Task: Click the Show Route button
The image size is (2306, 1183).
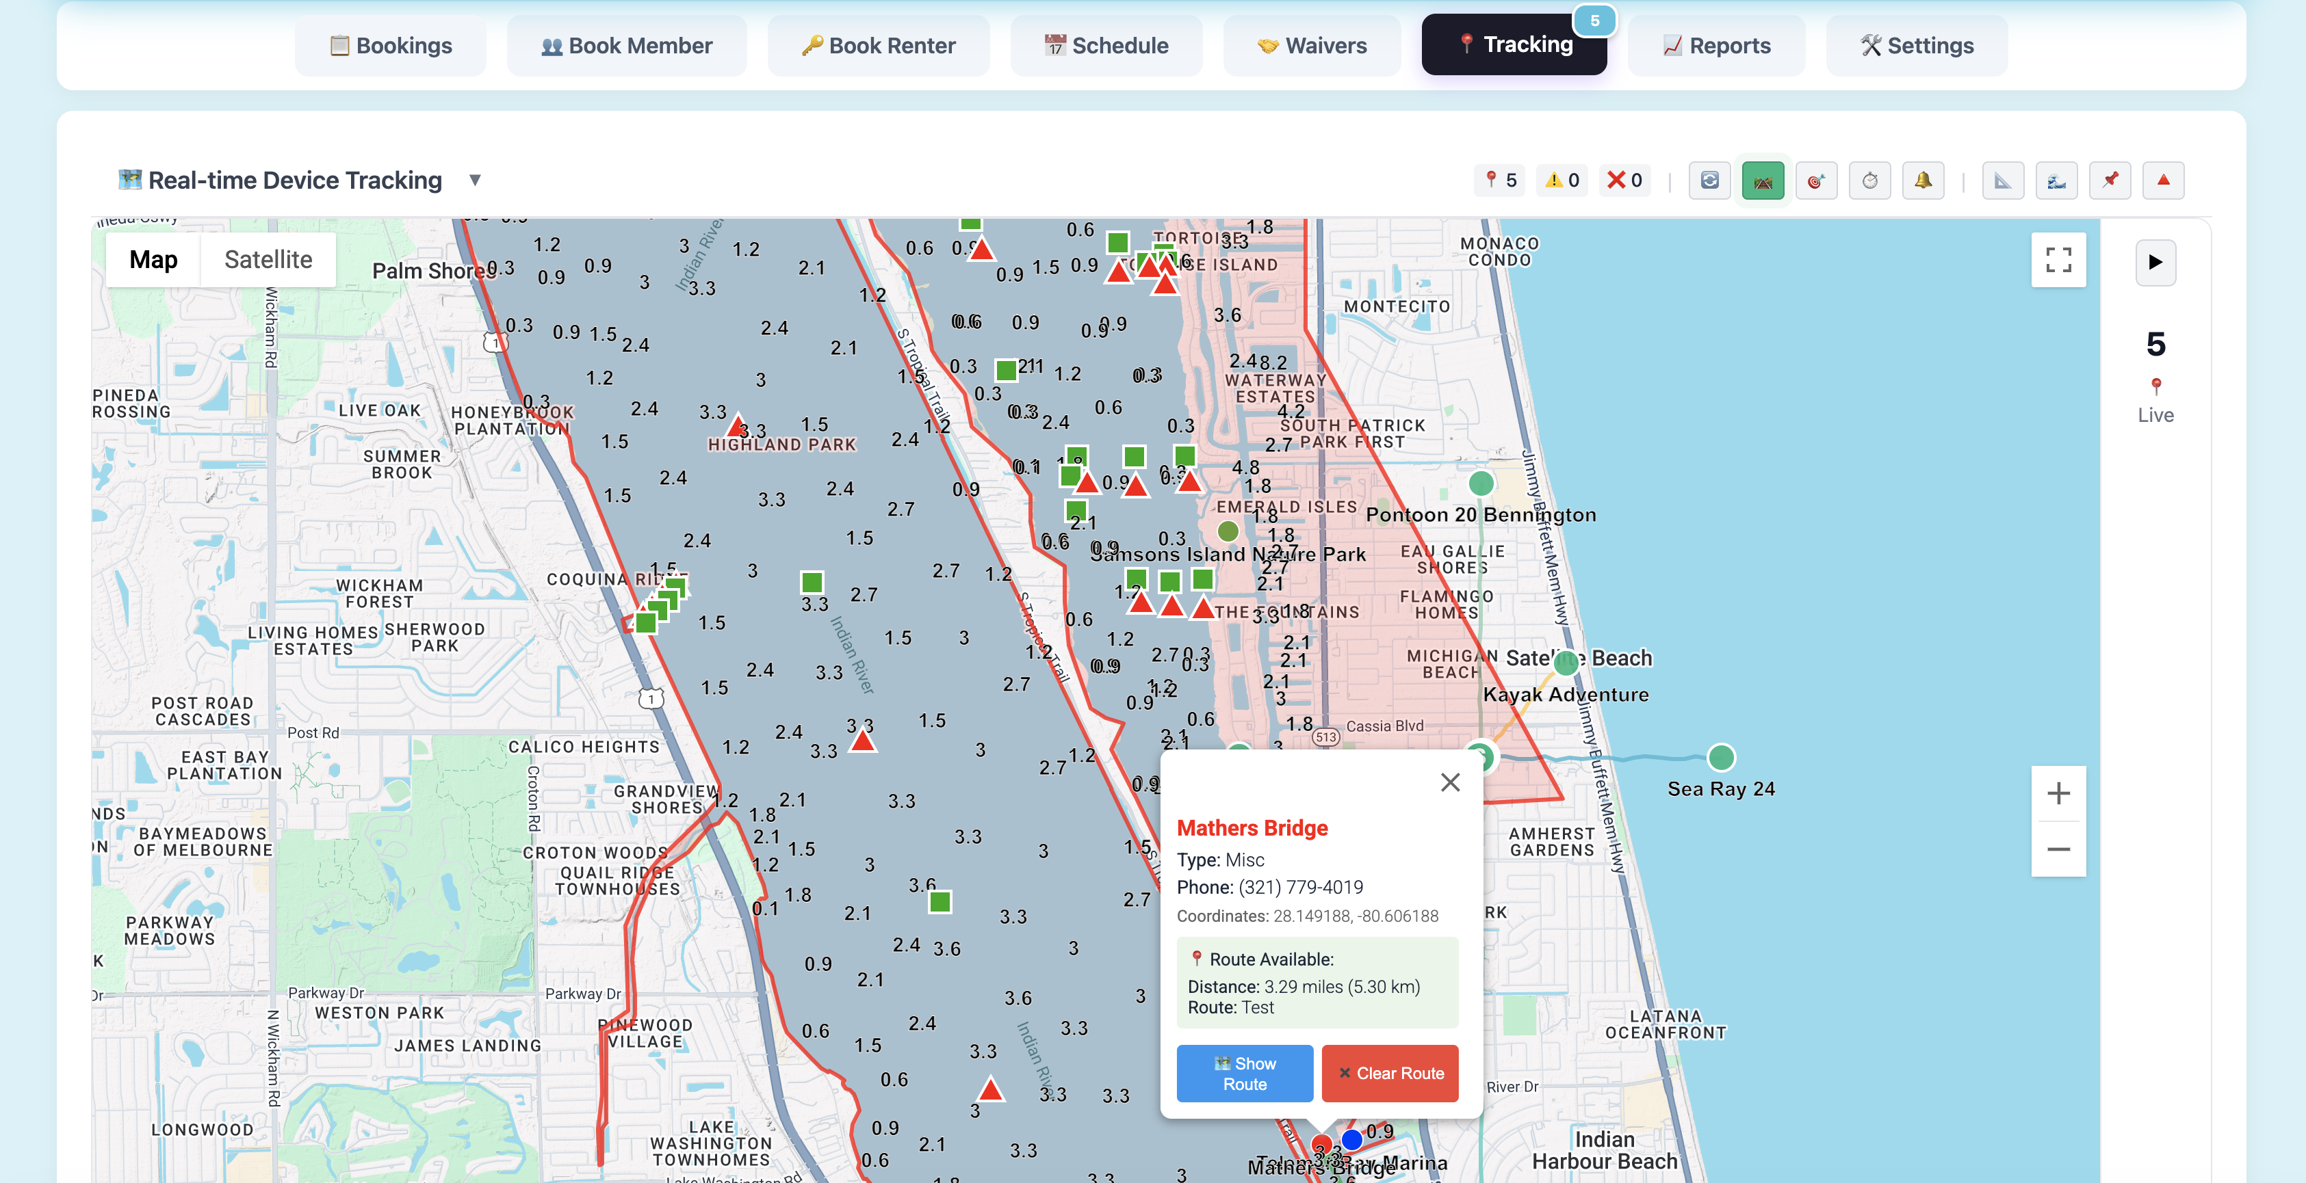Action: click(x=1244, y=1073)
